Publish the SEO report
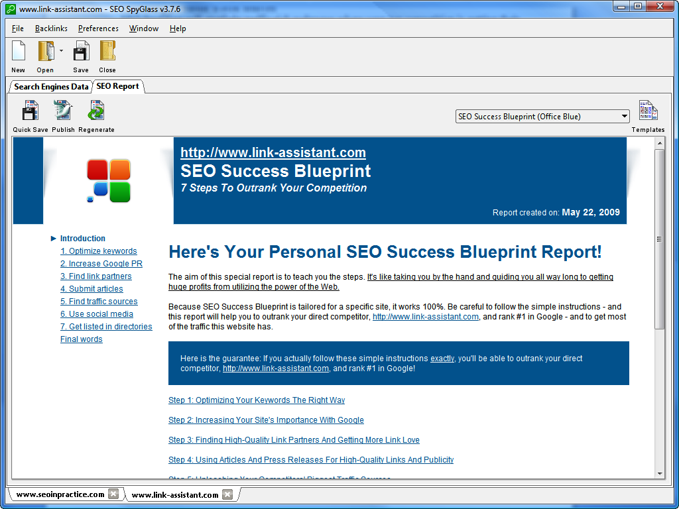679x509 pixels. point(63,111)
